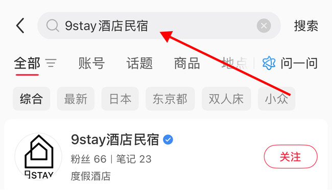
Task: Toggle the 最新 filter chip
Action: [76, 99]
